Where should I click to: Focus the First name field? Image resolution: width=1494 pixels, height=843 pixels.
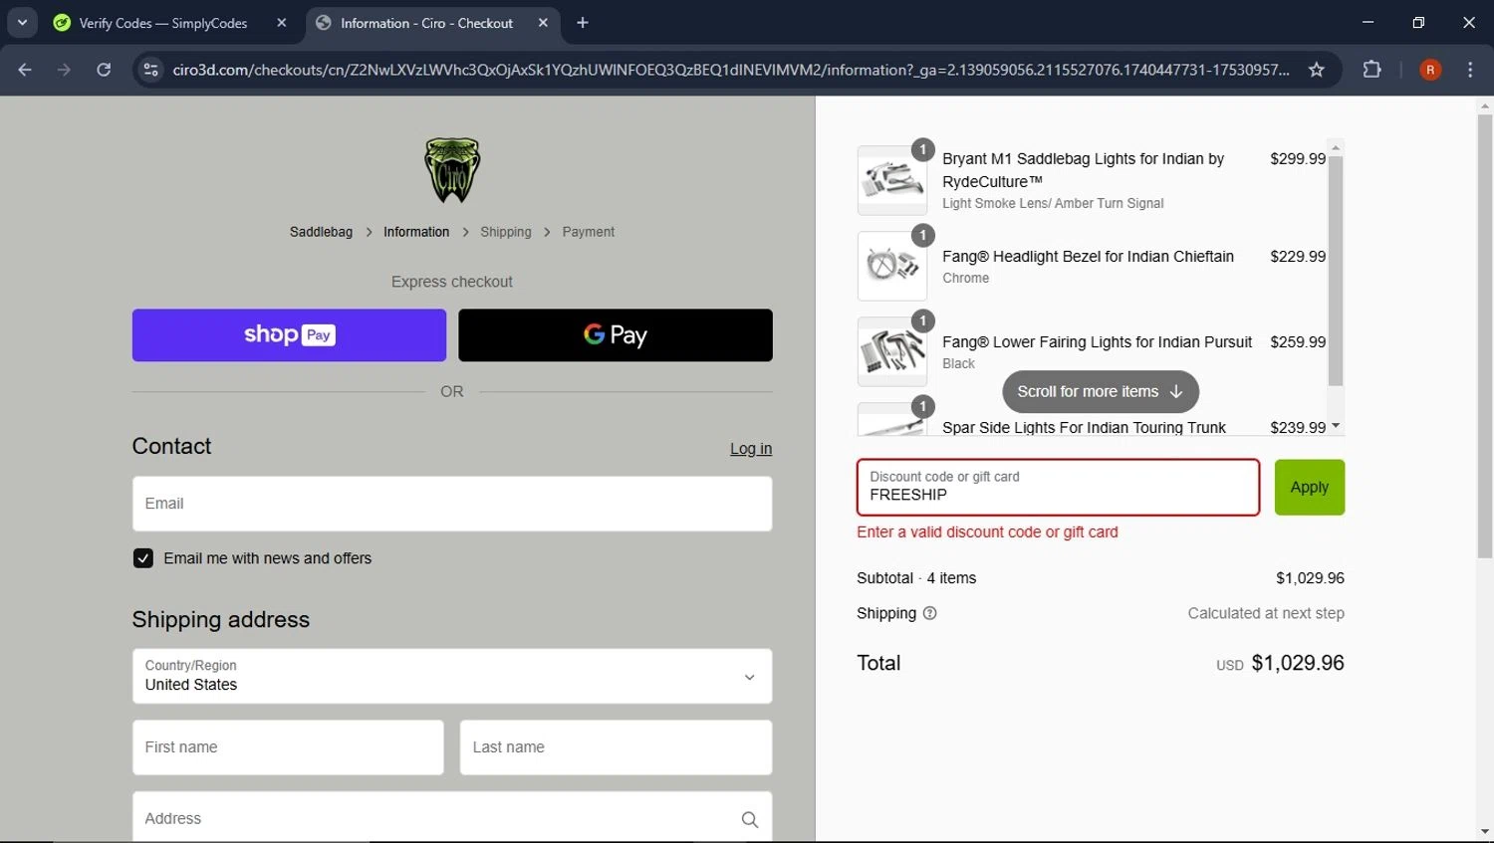tap(288, 747)
